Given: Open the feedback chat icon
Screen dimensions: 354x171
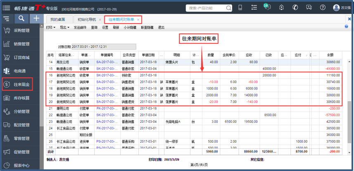Looking at the screenshot, I should click(x=309, y=7).
